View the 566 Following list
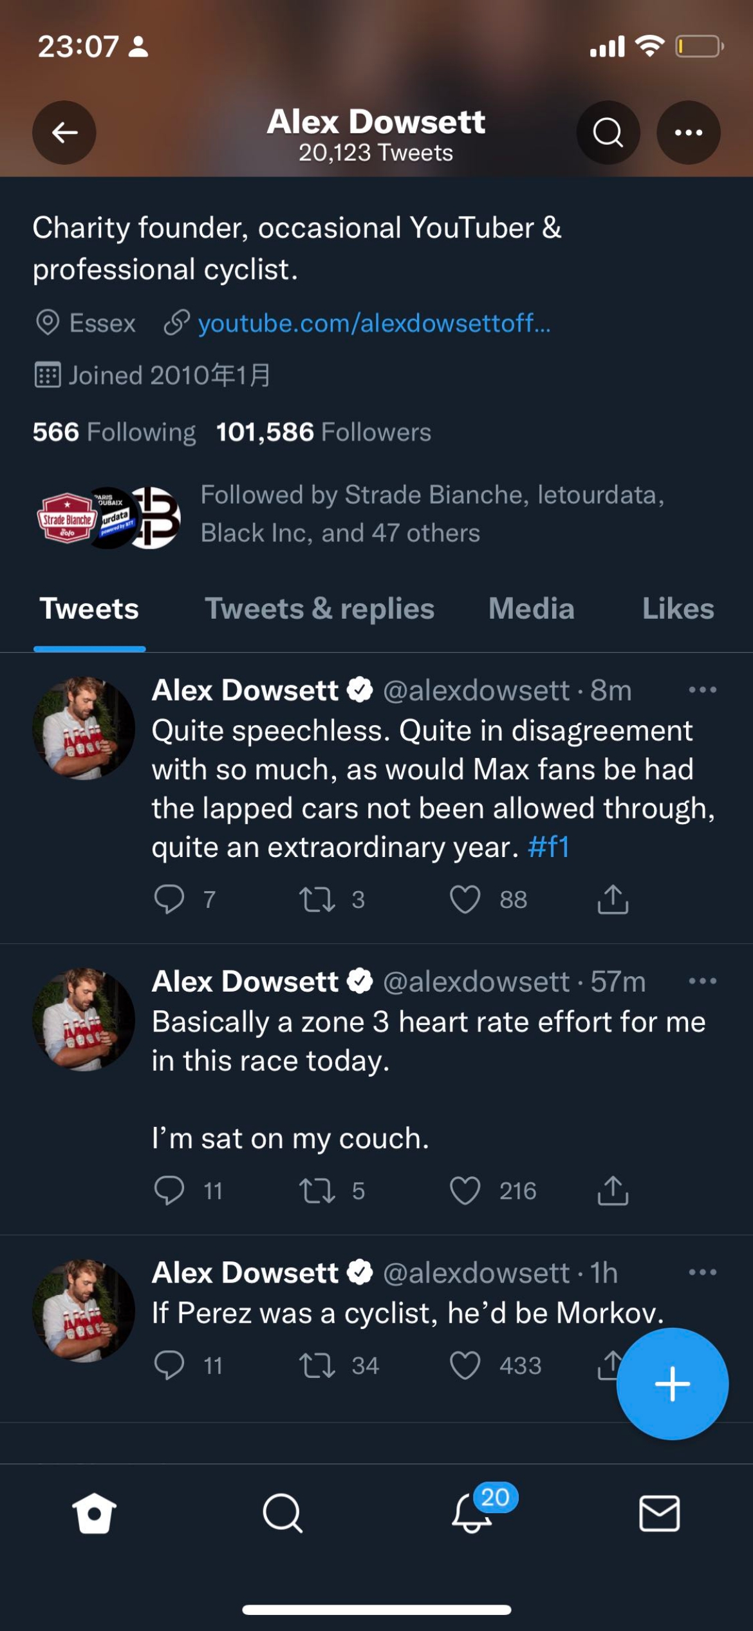This screenshot has height=1631, width=753. 115,432
